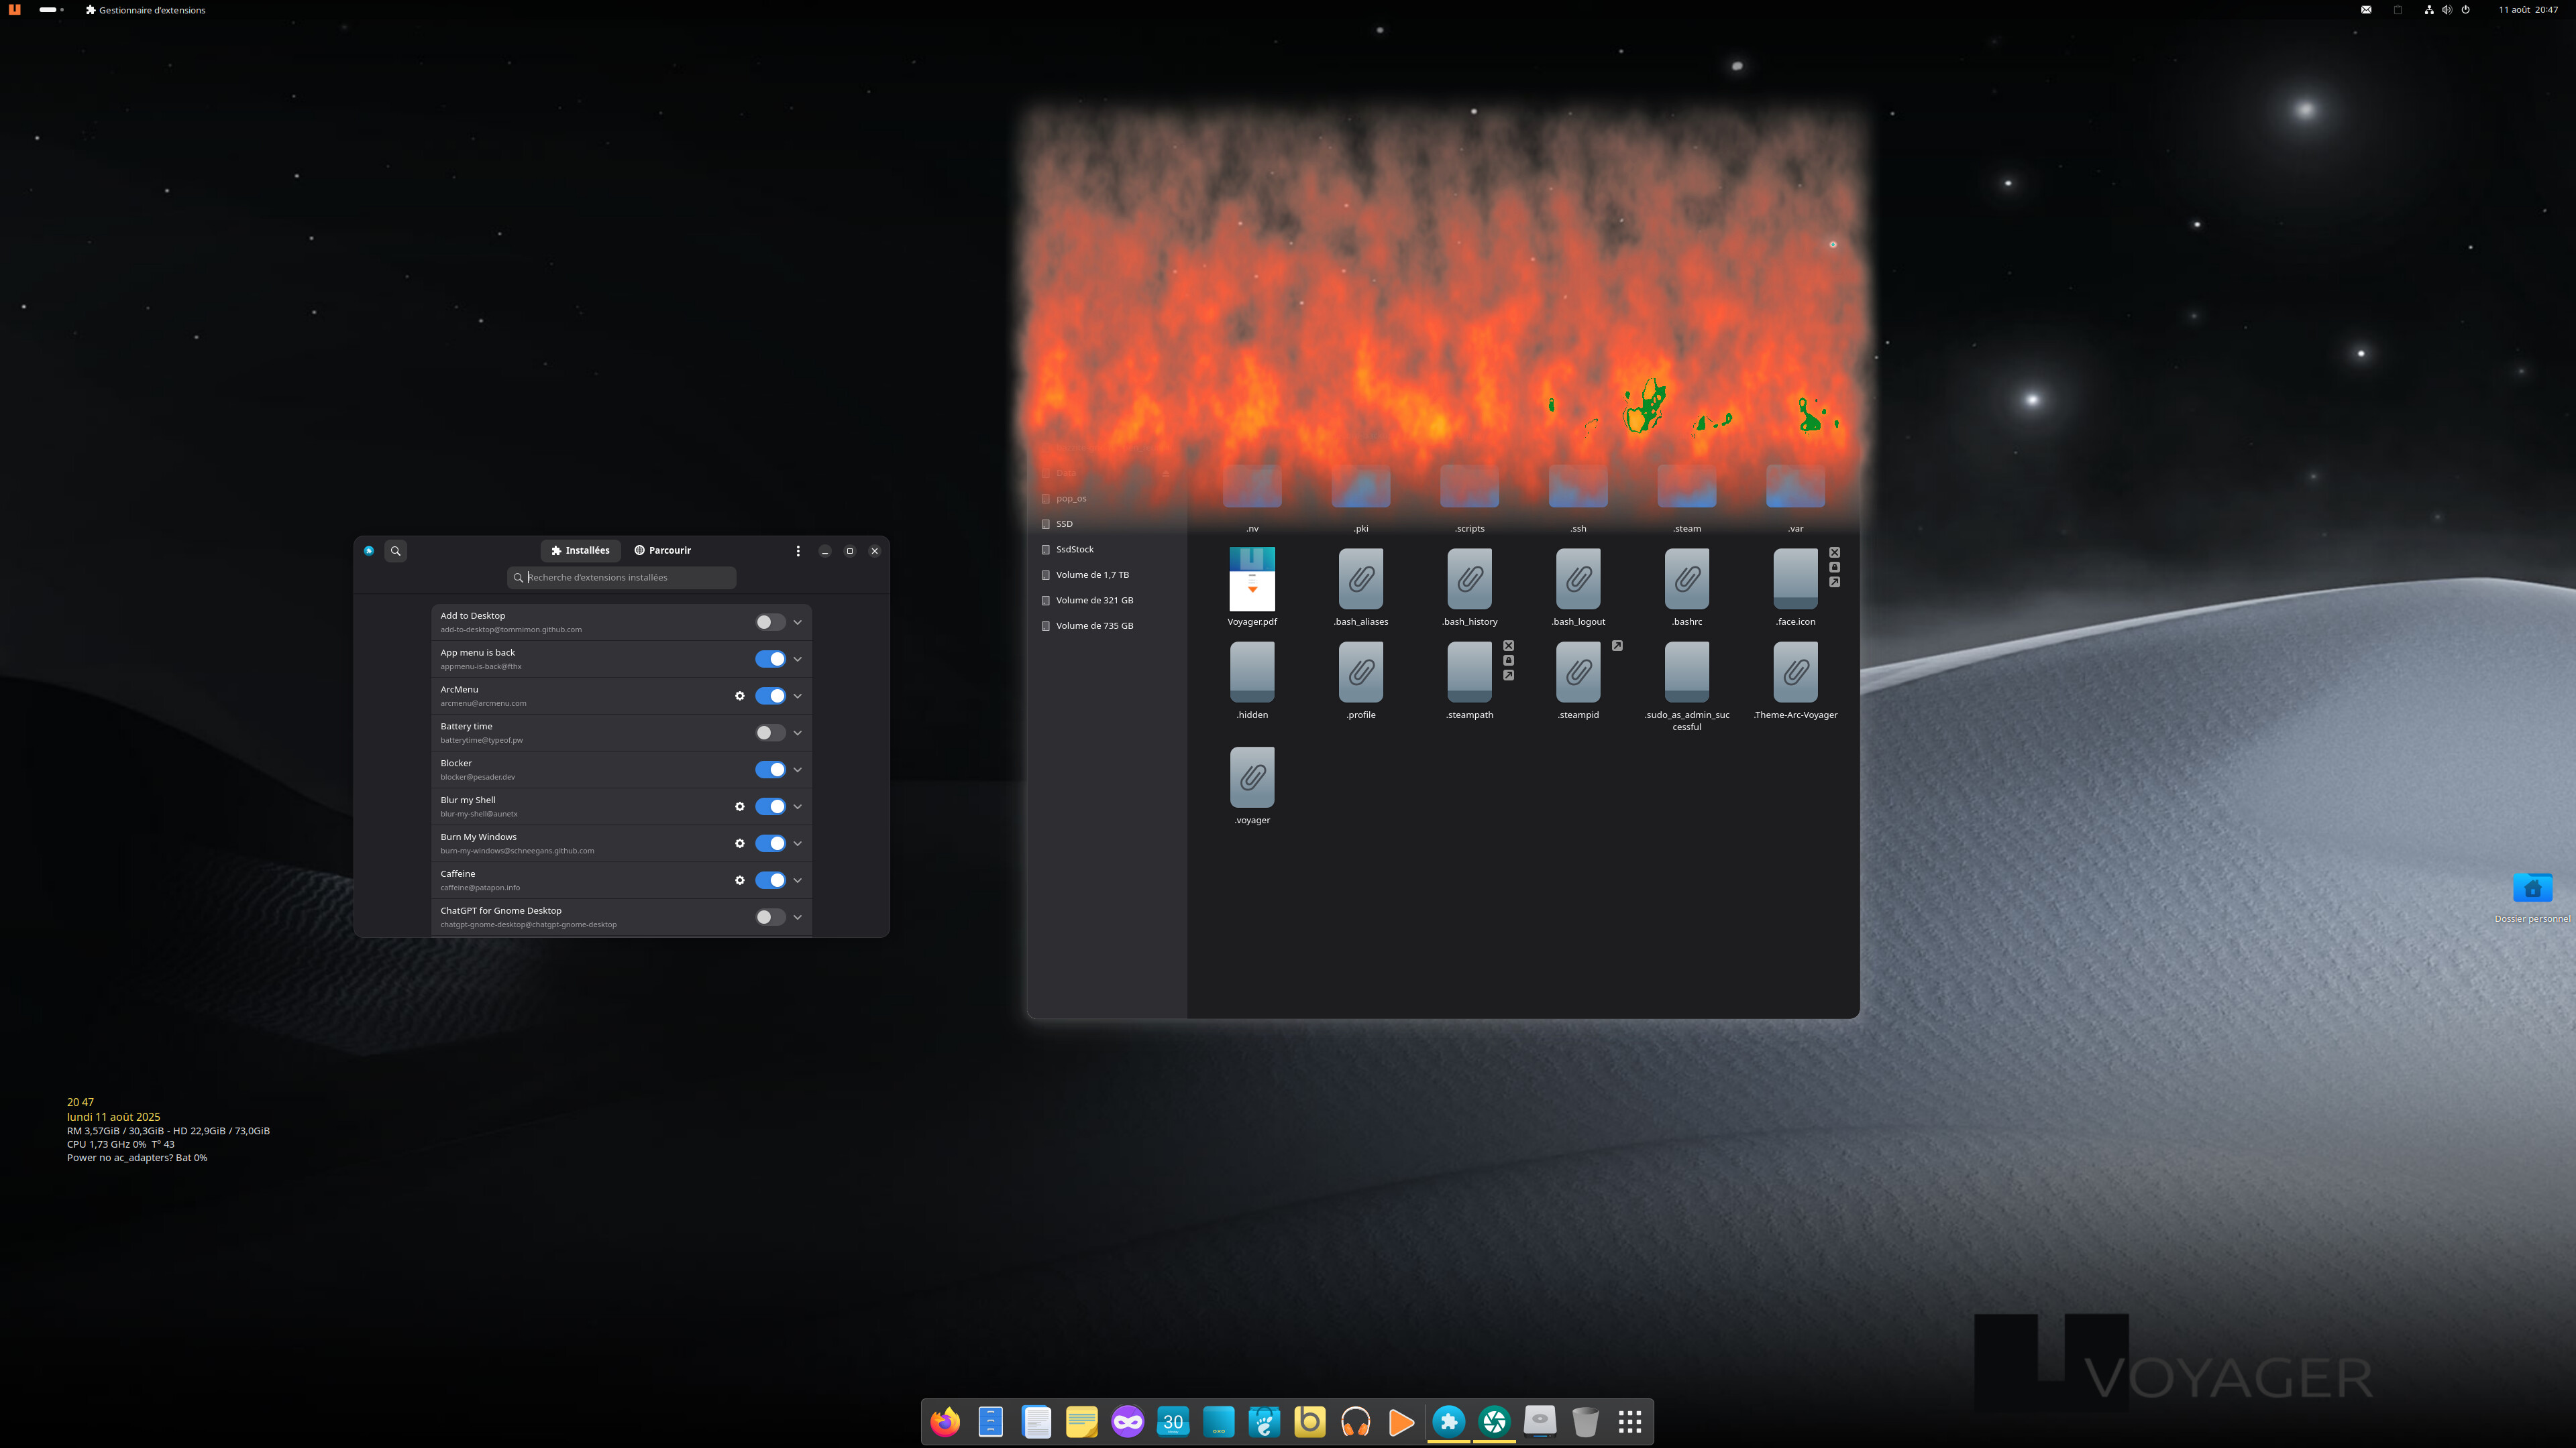Viewport: 2576px width, 1448px height.
Task: Open the three-dot menu in Extension Manager
Action: 798,550
